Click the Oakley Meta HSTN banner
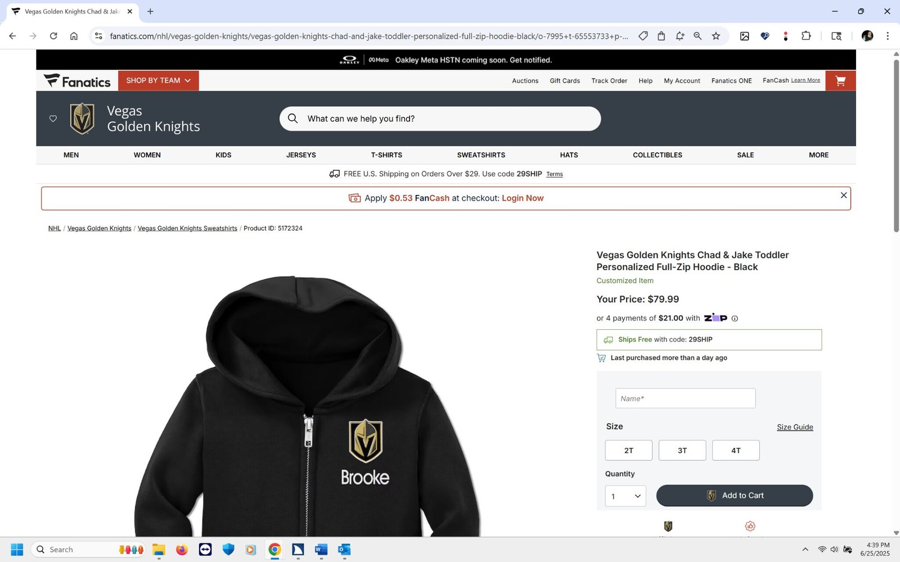Image resolution: width=900 pixels, height=562 pixels. [x=446, y=60]
